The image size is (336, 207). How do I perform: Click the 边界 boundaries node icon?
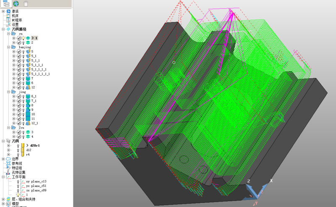click(x=8, y=159)
